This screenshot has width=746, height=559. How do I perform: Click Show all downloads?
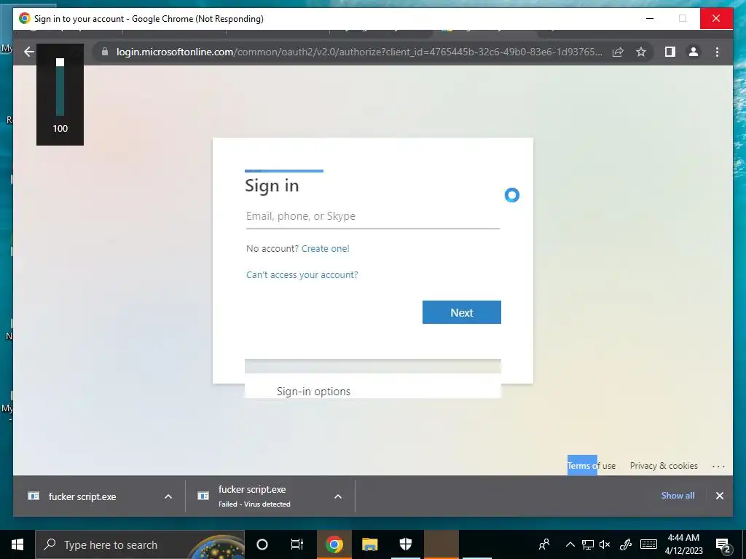tap(678, 495)
